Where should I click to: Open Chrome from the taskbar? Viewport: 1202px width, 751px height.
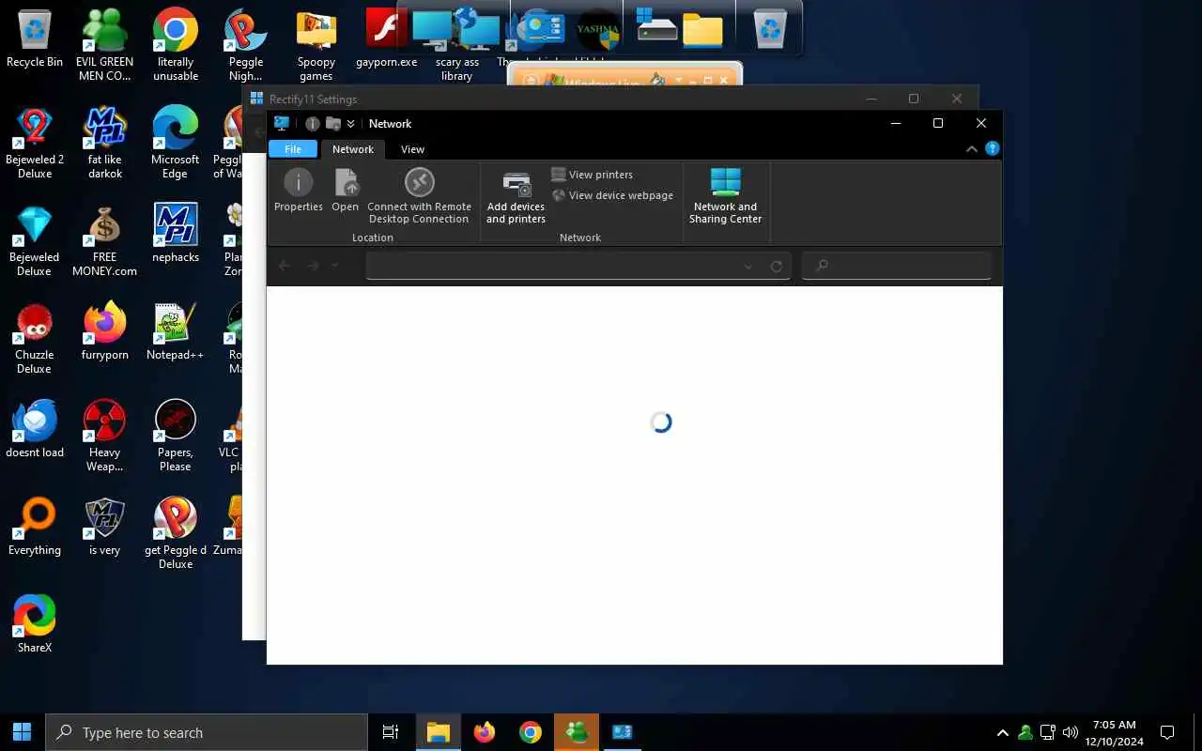[531, 732]
